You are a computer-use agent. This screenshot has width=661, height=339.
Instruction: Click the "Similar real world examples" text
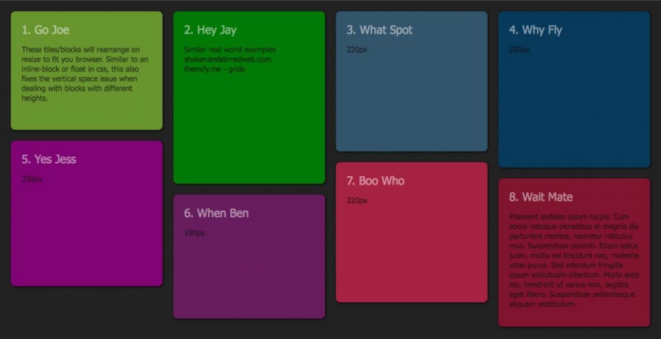pyautogui.click(x=230, y=49)
